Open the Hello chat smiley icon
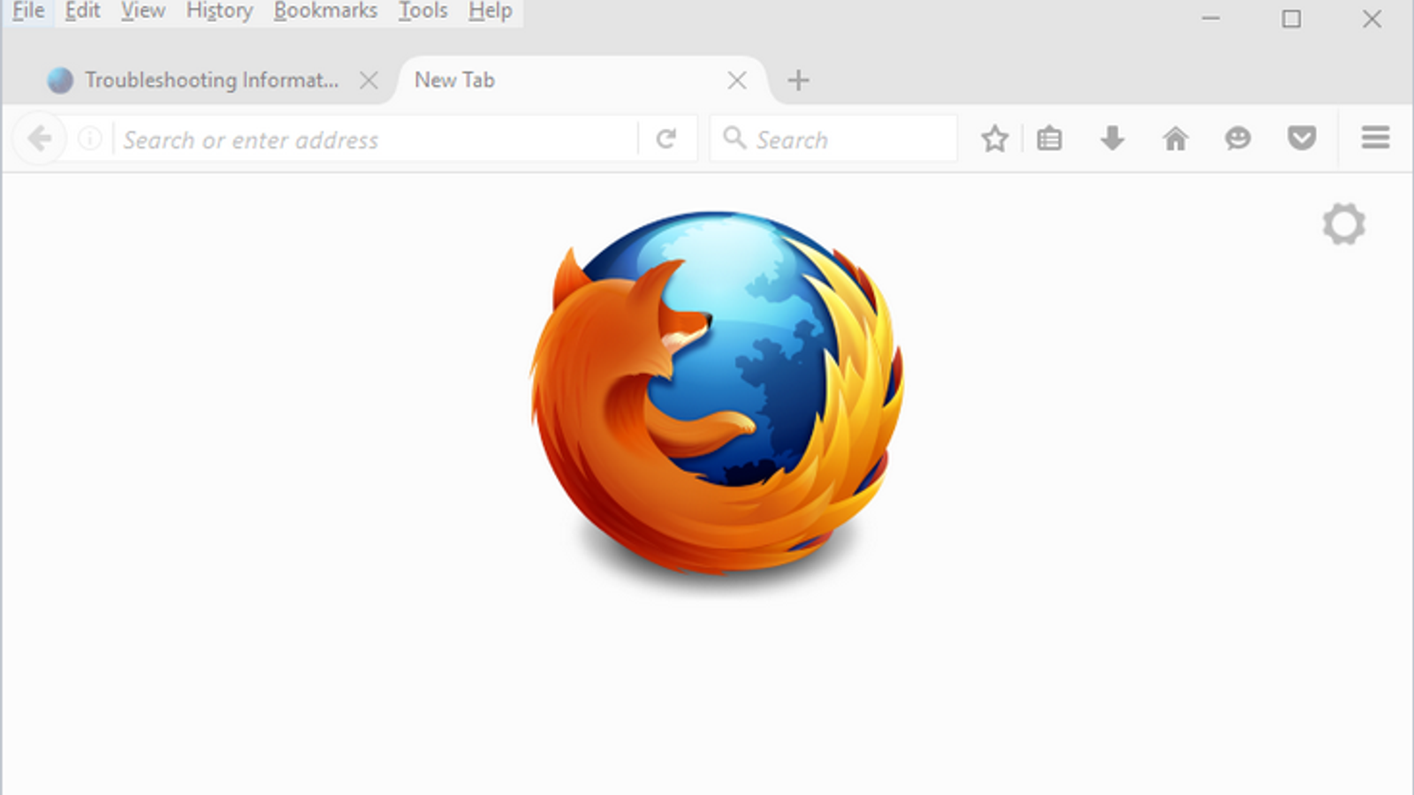Screen dimensions: 1414x795 click(x=1238, y=139)
